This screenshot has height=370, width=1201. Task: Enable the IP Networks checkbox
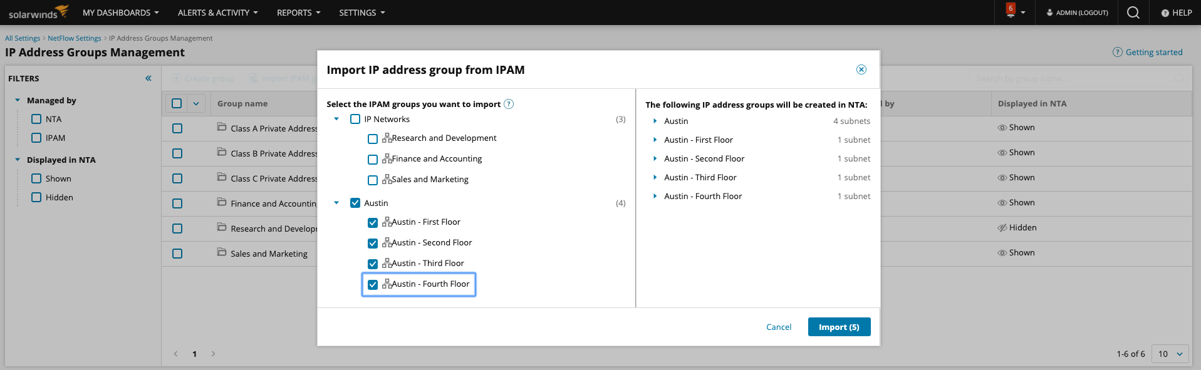pos(355,119)
